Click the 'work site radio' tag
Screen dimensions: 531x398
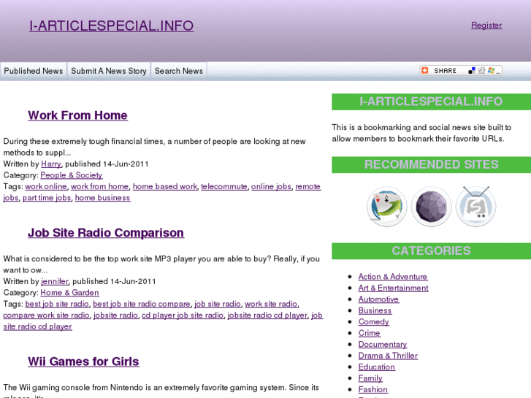click(271, 304)
